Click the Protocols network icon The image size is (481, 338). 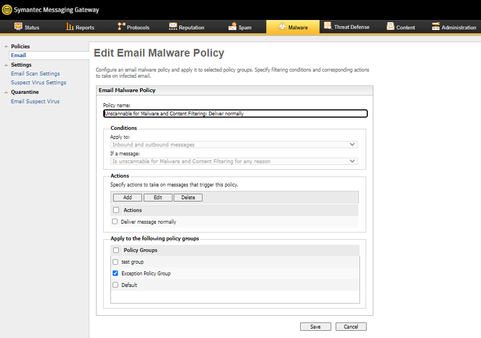[x=121, y=27]
